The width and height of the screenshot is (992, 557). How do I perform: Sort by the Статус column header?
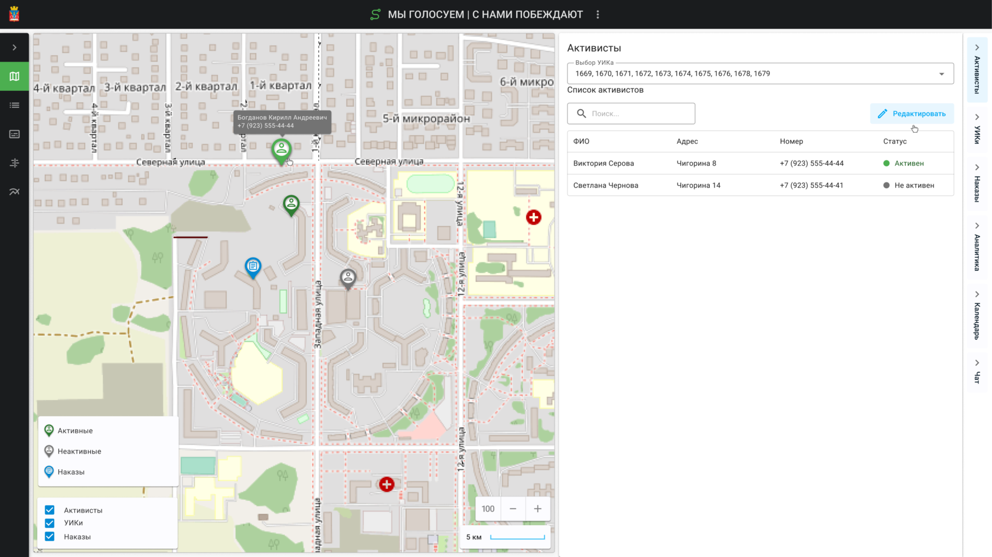[895, 142]
